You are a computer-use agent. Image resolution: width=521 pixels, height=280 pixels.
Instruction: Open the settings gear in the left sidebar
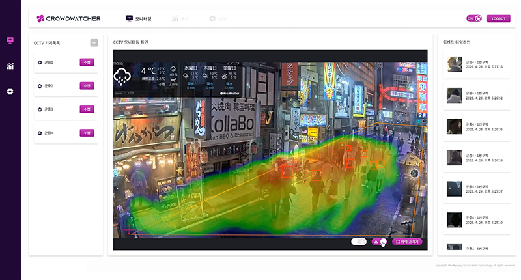tap(10, 91)
